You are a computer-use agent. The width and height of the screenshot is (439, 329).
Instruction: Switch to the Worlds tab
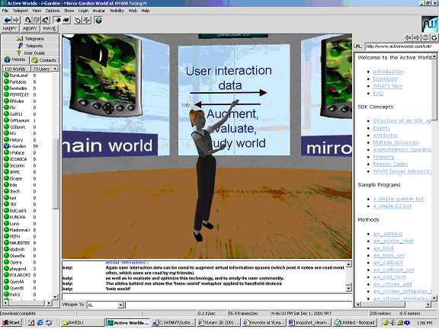point(15,60)
